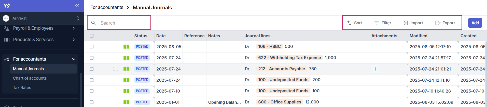This screenshot has height=107, width=487.
Task: Open Chart of accounts page
Action: 30,78
